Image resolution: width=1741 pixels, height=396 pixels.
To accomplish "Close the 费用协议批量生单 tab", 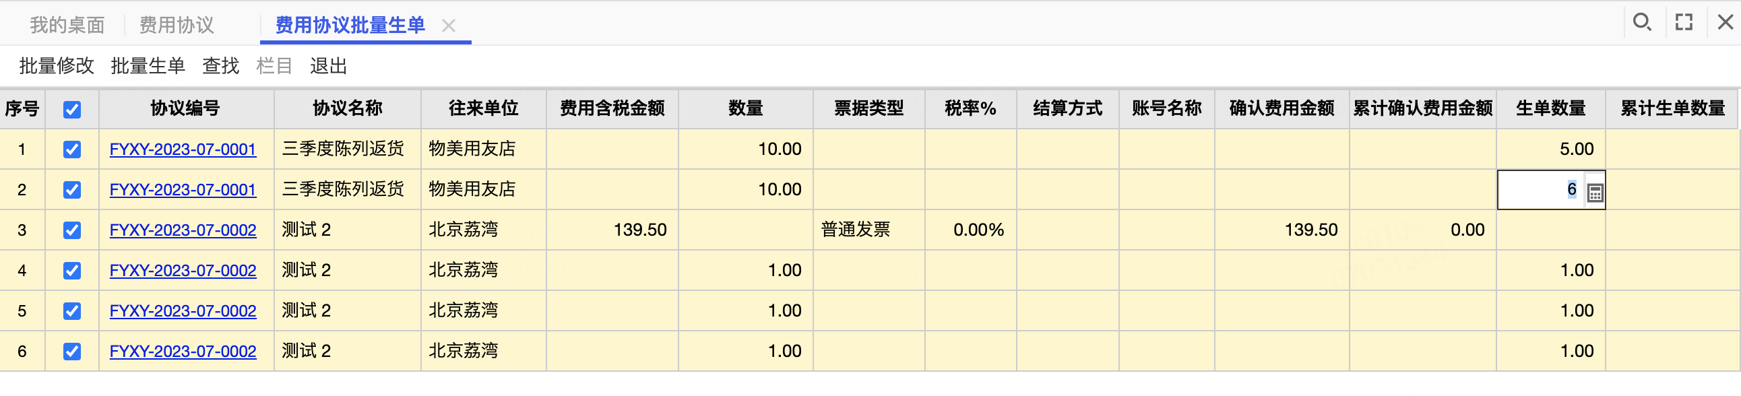I will click(448, 26).
